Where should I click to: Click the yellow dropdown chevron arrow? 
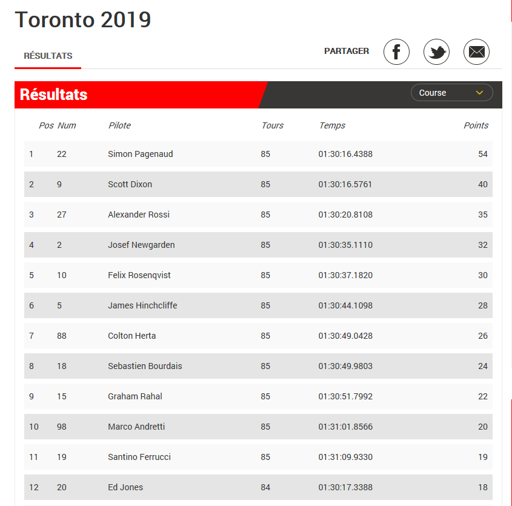(x=479, y=93)
